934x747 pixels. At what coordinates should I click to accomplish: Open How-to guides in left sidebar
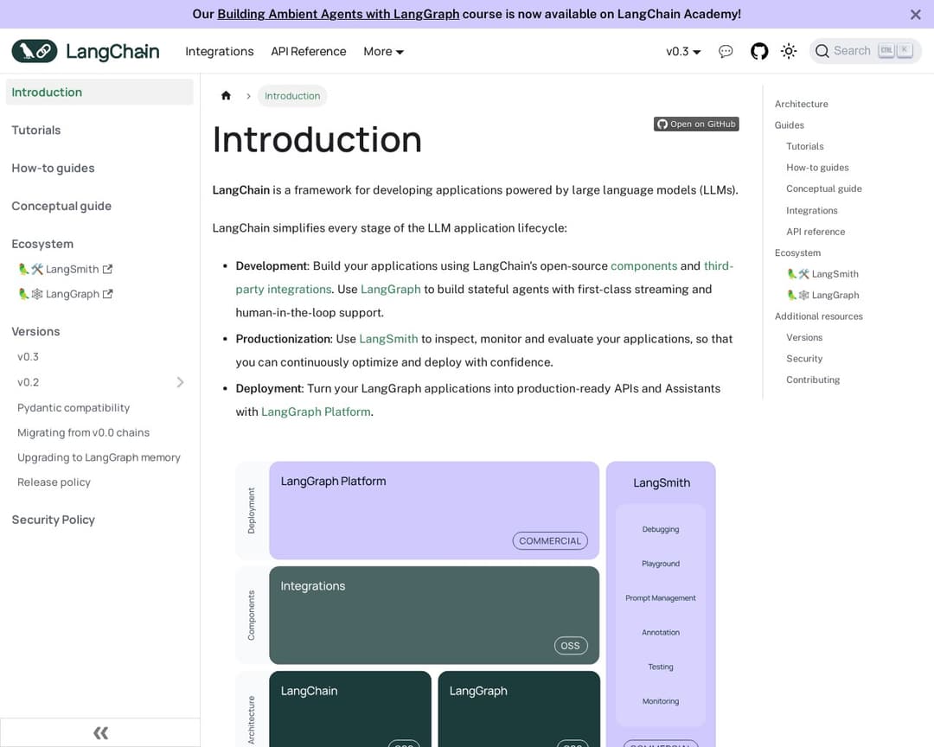(53, 168)
